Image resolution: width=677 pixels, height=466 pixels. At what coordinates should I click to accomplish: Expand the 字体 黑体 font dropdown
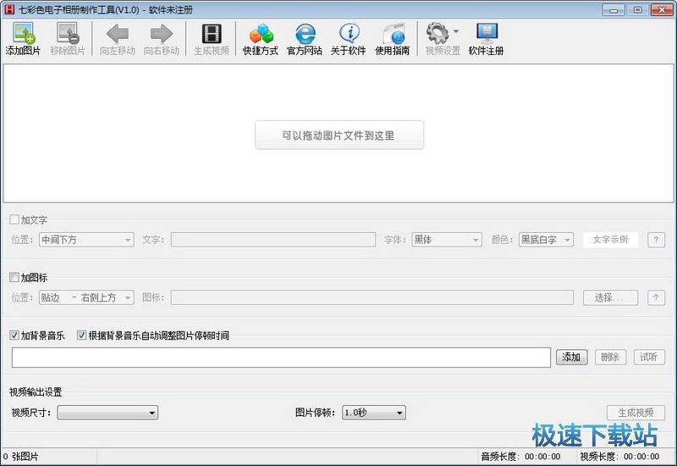446,240
